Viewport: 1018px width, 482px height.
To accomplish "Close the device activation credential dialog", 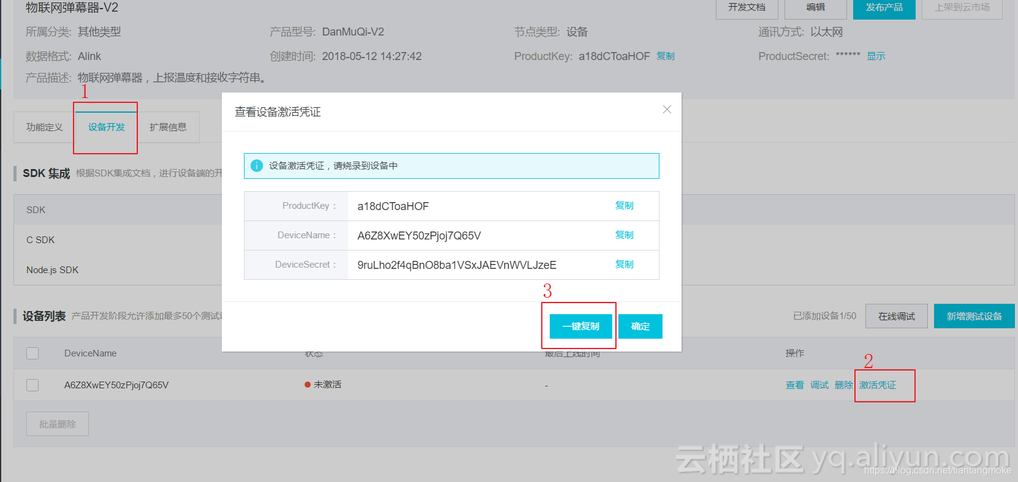I will [x=667, y=110].
